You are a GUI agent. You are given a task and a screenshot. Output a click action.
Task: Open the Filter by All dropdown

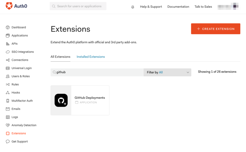tap(167, 72)
